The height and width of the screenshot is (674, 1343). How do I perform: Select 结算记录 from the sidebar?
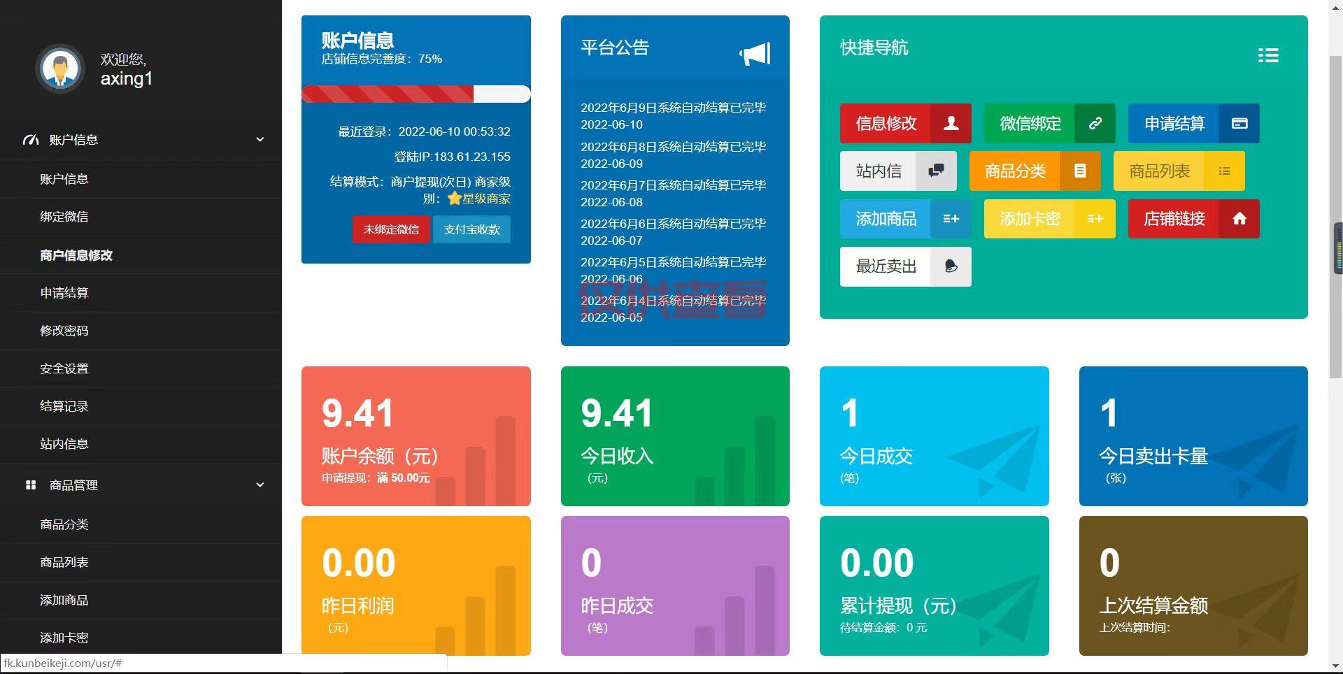coord(64,406)
